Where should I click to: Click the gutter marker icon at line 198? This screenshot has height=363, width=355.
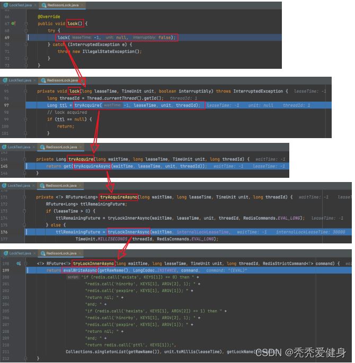coord(19,263)
